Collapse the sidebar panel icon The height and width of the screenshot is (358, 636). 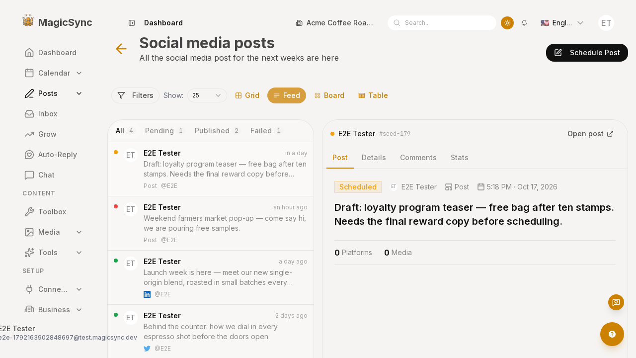tap(132, 23)
